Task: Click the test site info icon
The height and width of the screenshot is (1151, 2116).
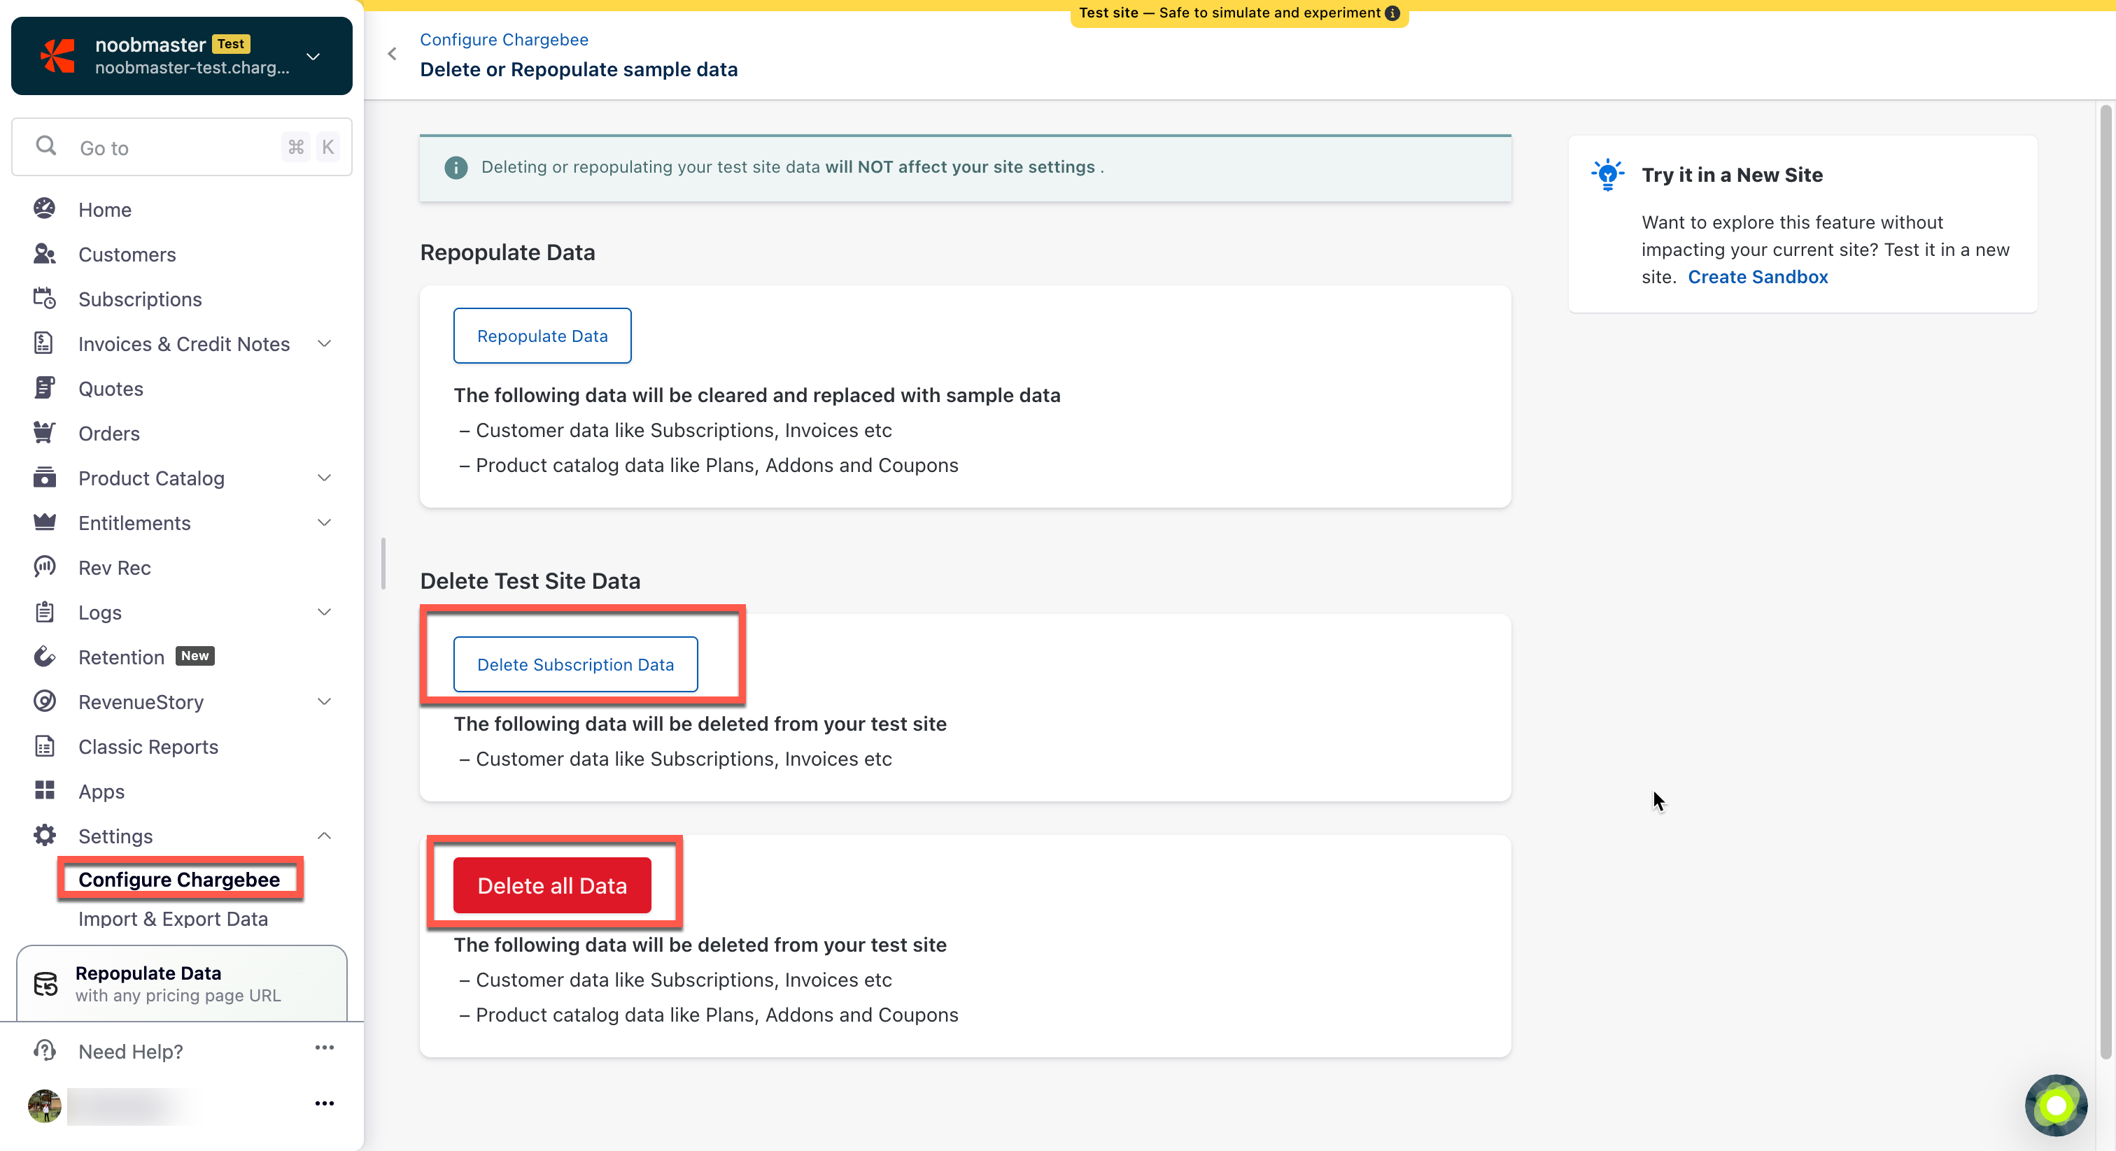Action: [x=1392, y=13]
